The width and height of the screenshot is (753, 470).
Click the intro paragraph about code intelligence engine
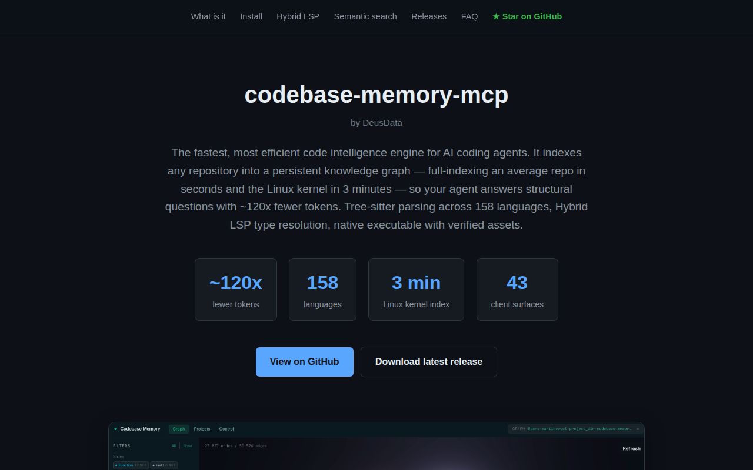376,189
